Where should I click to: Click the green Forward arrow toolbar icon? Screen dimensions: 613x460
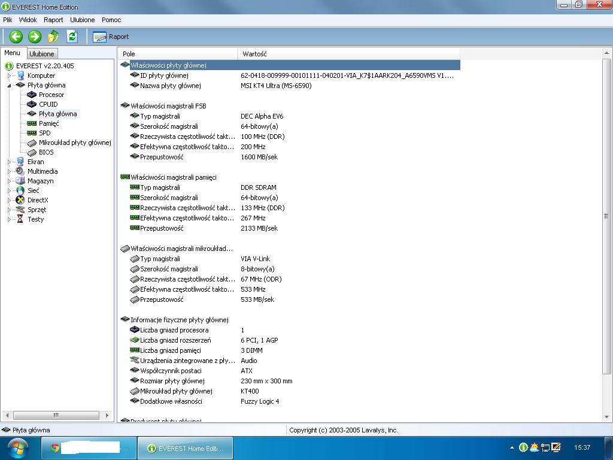pyautogui.click(x=35, y=37)
